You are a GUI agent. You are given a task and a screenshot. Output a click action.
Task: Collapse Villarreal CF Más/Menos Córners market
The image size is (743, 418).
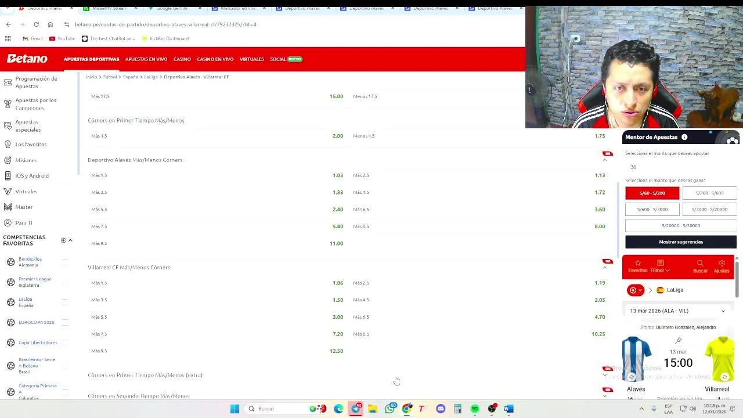click(x=605, y=267)
